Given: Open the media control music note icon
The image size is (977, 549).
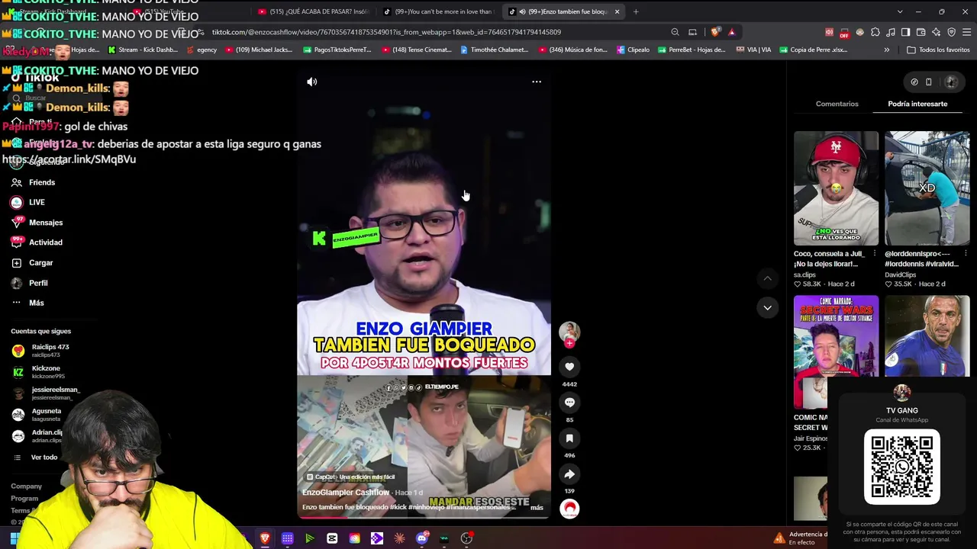Looking at the screenshot, I should point(891,32).
